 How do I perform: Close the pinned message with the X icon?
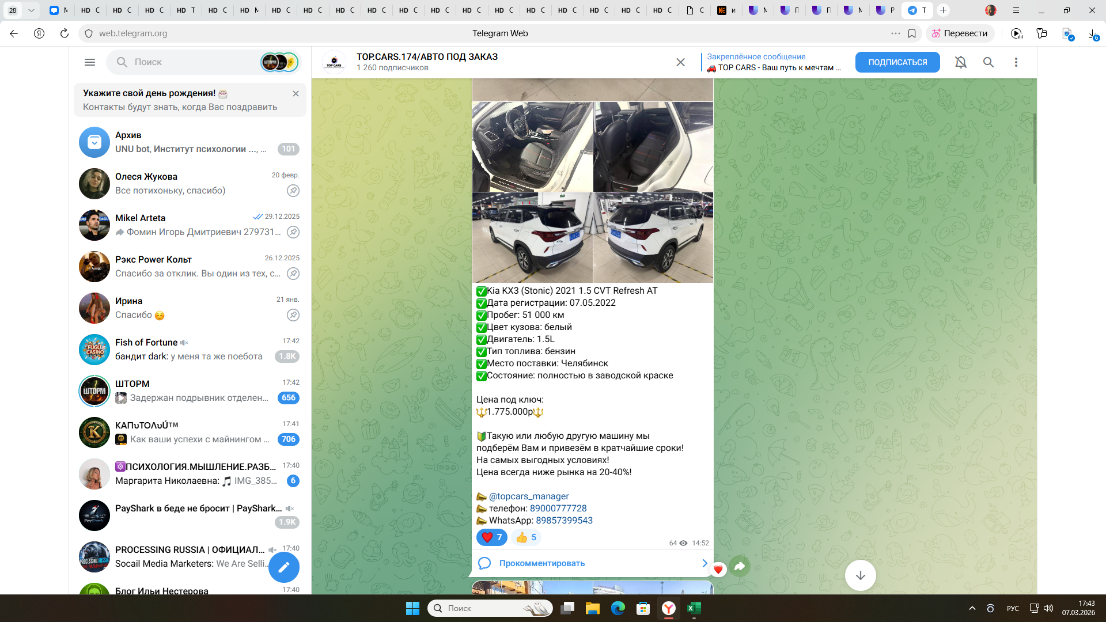click(x=680, y=62)
